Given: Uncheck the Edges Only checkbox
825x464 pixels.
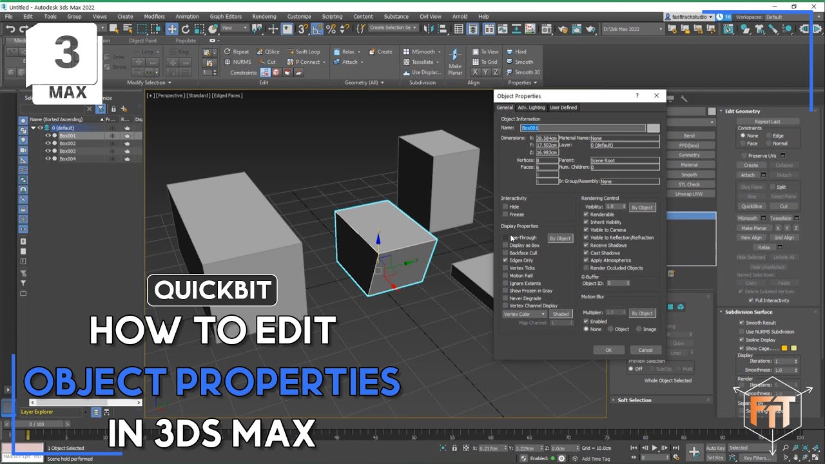Looking at the screenshot, I should tap(505, 260).
